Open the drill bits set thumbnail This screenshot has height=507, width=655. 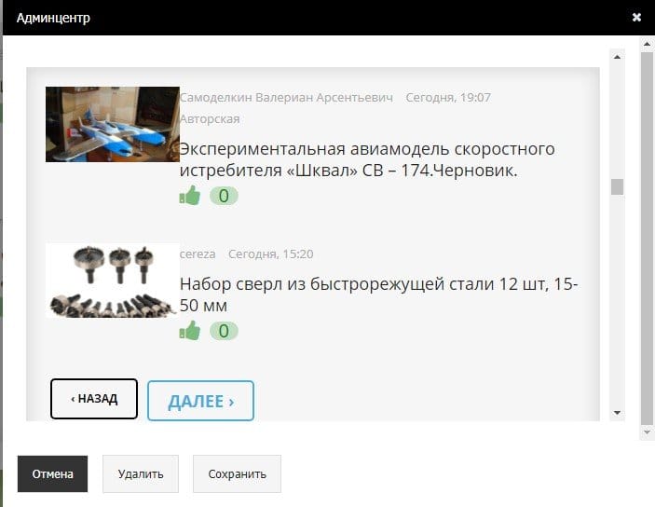click(x=113, y=281)
